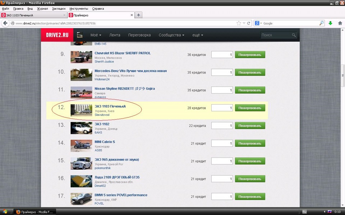The width and height of the screenshot is (345, 215).
Task: Click credits input for Mercedes-Benz Vito
Action: [x=222, y=72]
